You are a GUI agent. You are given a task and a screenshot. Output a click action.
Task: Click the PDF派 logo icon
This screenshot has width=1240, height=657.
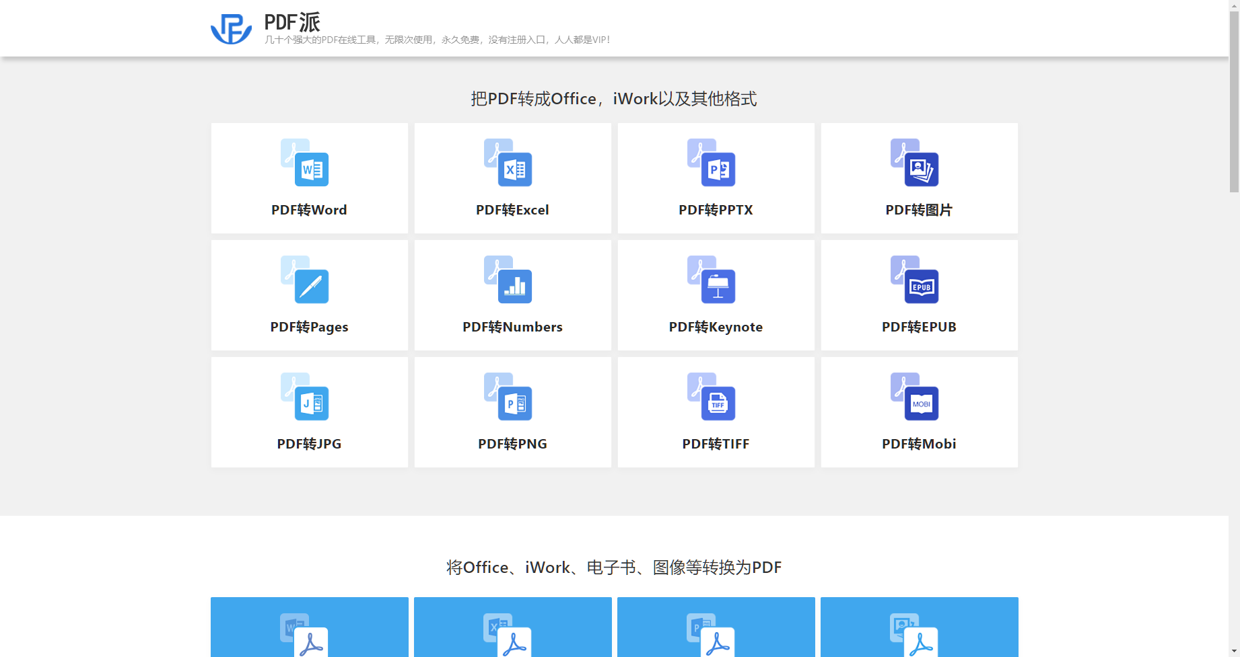(x=231, y=29)
